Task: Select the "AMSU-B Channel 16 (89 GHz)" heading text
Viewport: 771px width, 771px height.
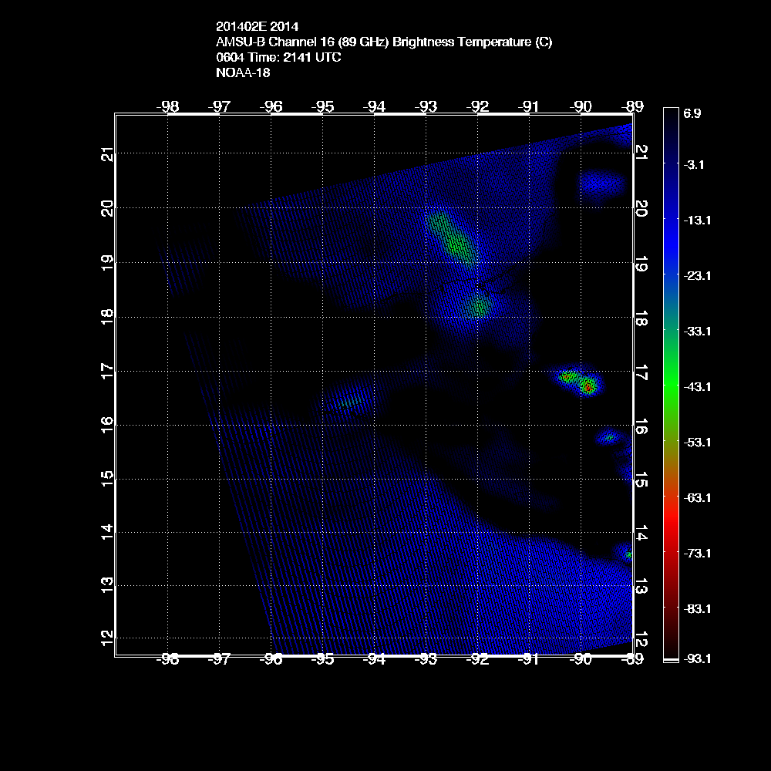Action: [302, 42]
